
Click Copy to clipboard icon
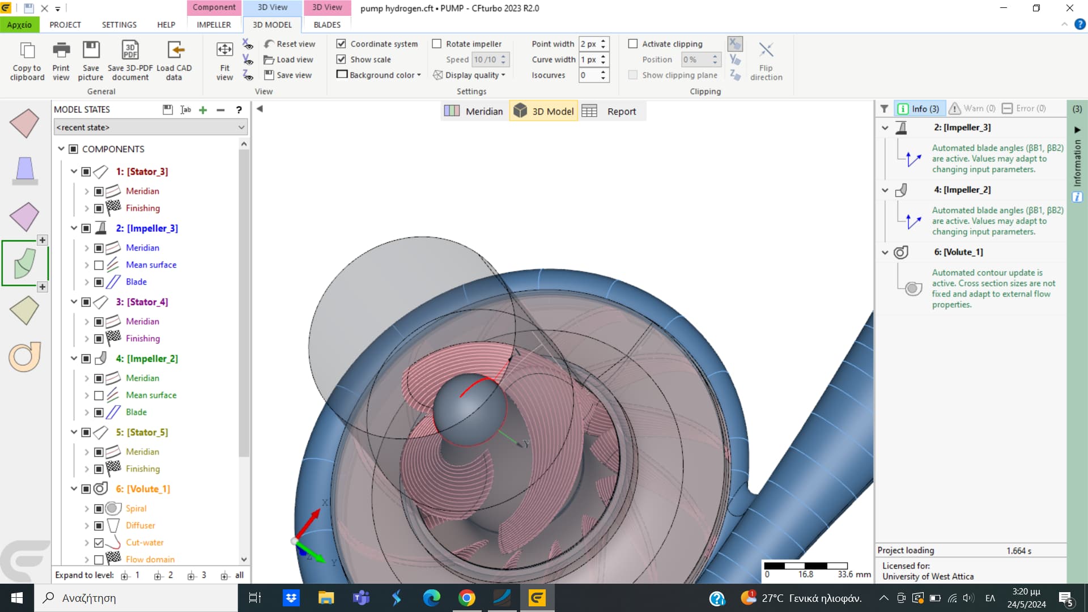pyautogui.click(x=27, y=50)
